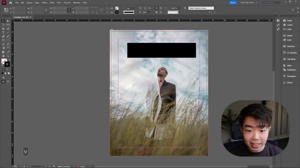Open the object style dropdown
This screenshot has width=300, height=168.
215,8
